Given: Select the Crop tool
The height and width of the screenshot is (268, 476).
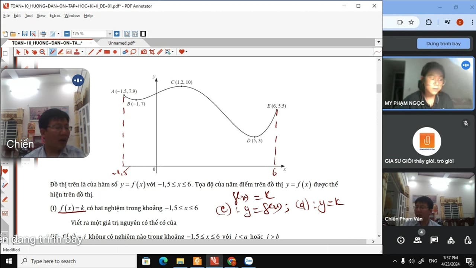Looking at the screenshot, I should [x=152, y=52].
